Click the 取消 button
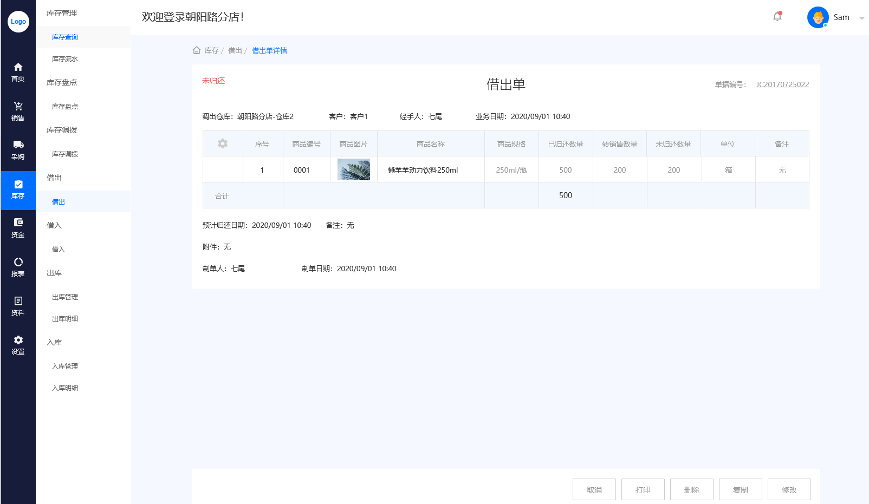The image size is (869, 504). [594, 489]
